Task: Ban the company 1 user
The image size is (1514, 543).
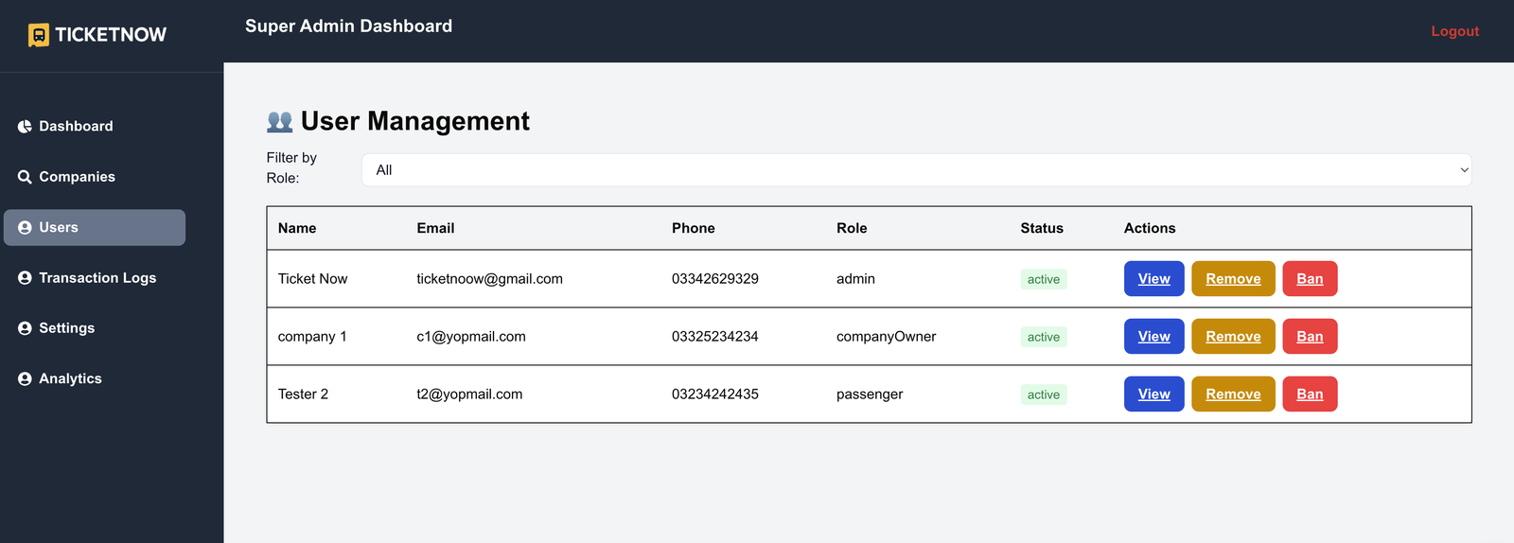Action: [x=1310, y=337]
